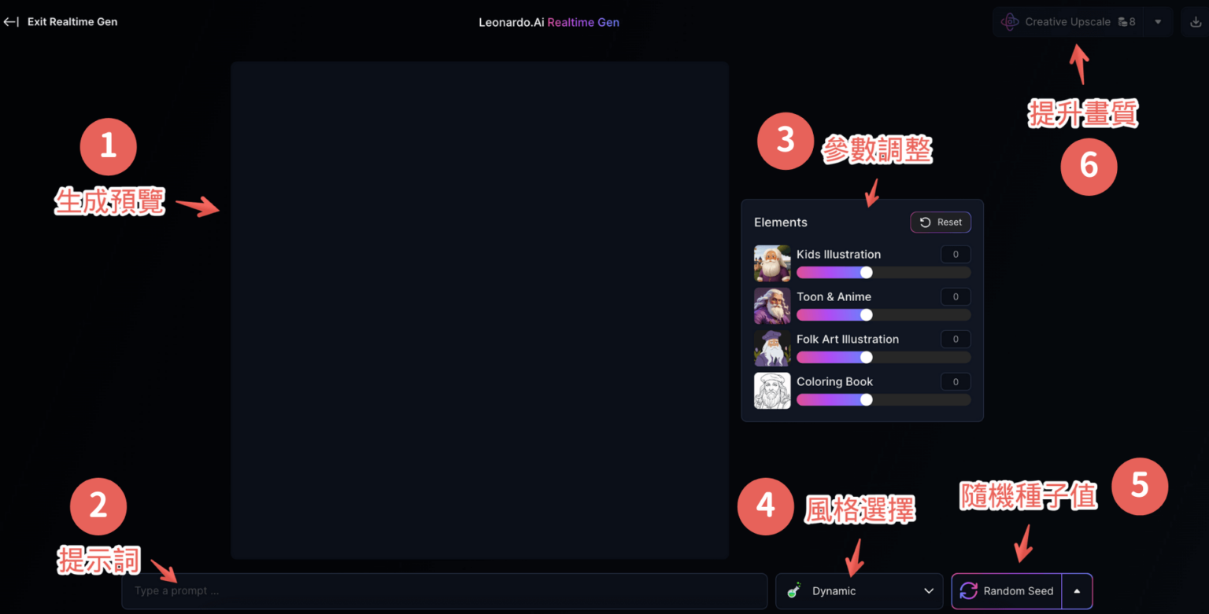Open the Dynamic style dropdown
Image resolution: width=1209 pixels, height=614 pixels.
point(860,591)
